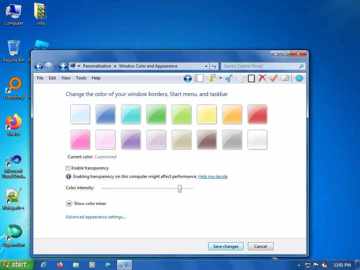Click the red X Delete icon
This screenshot has width=360, height=270.
pos(262,78)
